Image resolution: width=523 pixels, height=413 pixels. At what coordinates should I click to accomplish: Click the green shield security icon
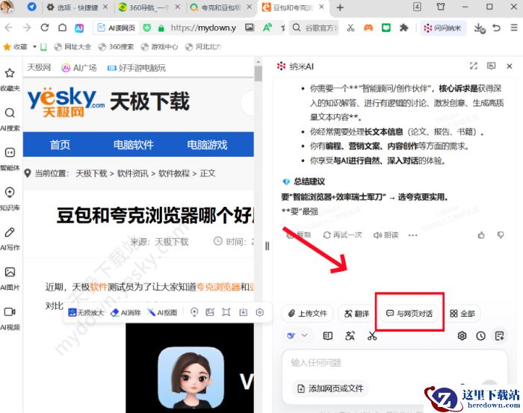tap(146, 28)
